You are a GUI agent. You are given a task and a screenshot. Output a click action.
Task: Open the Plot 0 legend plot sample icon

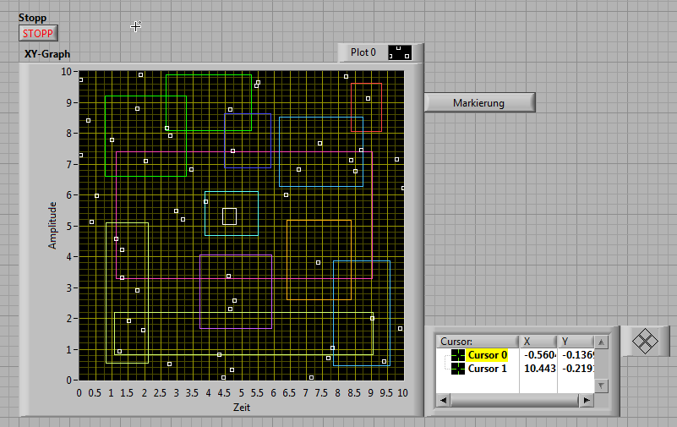coord(400,52)
